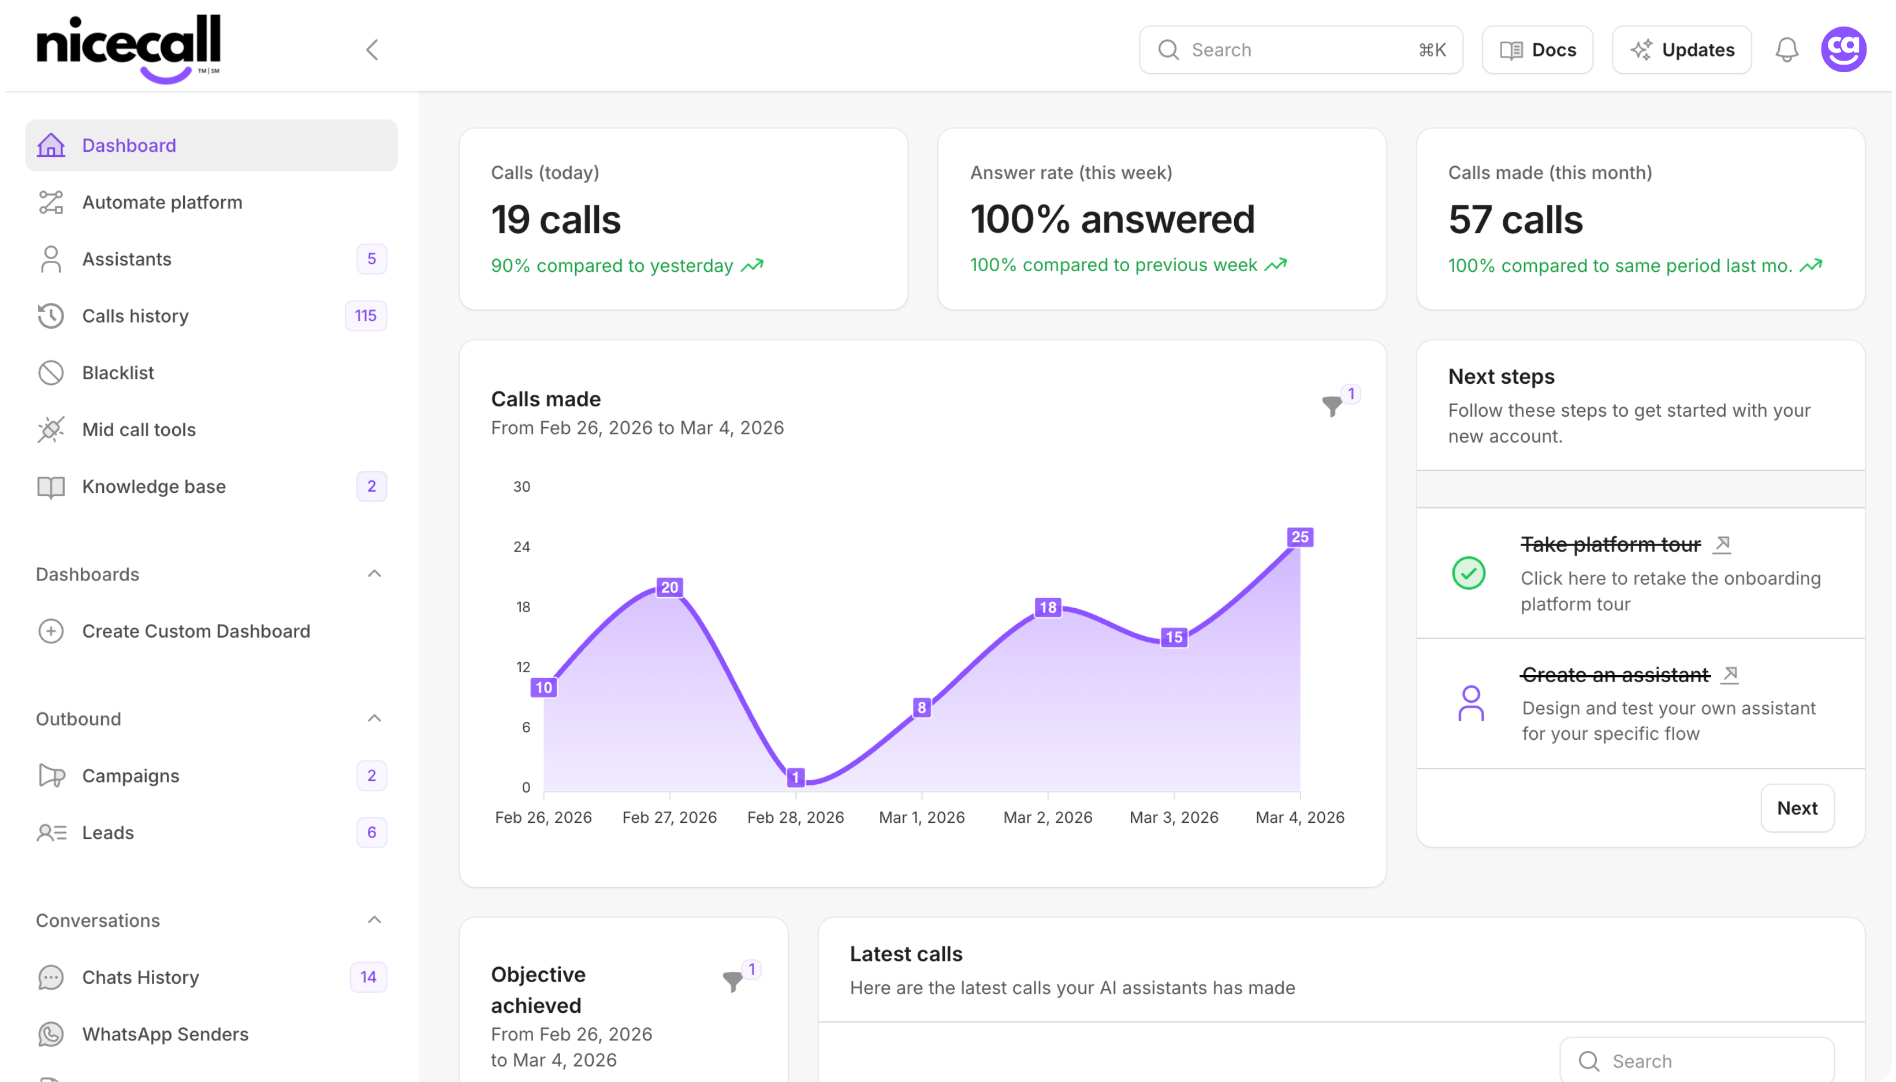Click the Blacklist icon in sidebar
The image size is (1896, 1082).
coord(51,372)
